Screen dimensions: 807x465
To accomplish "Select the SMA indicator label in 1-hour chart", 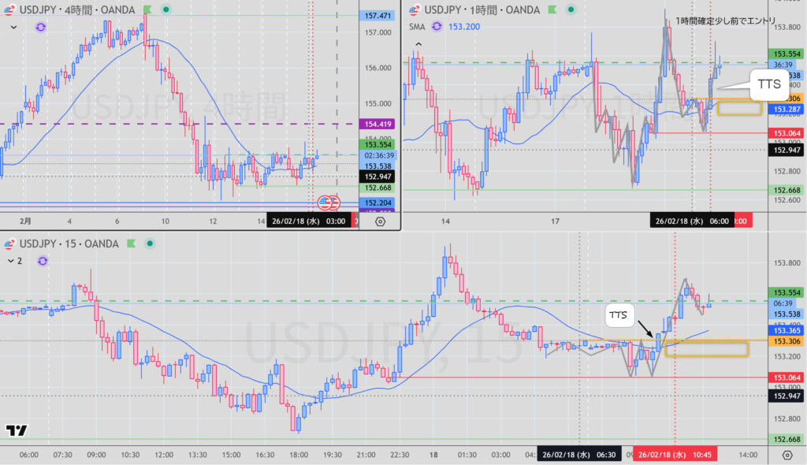I will coord(418,26).
